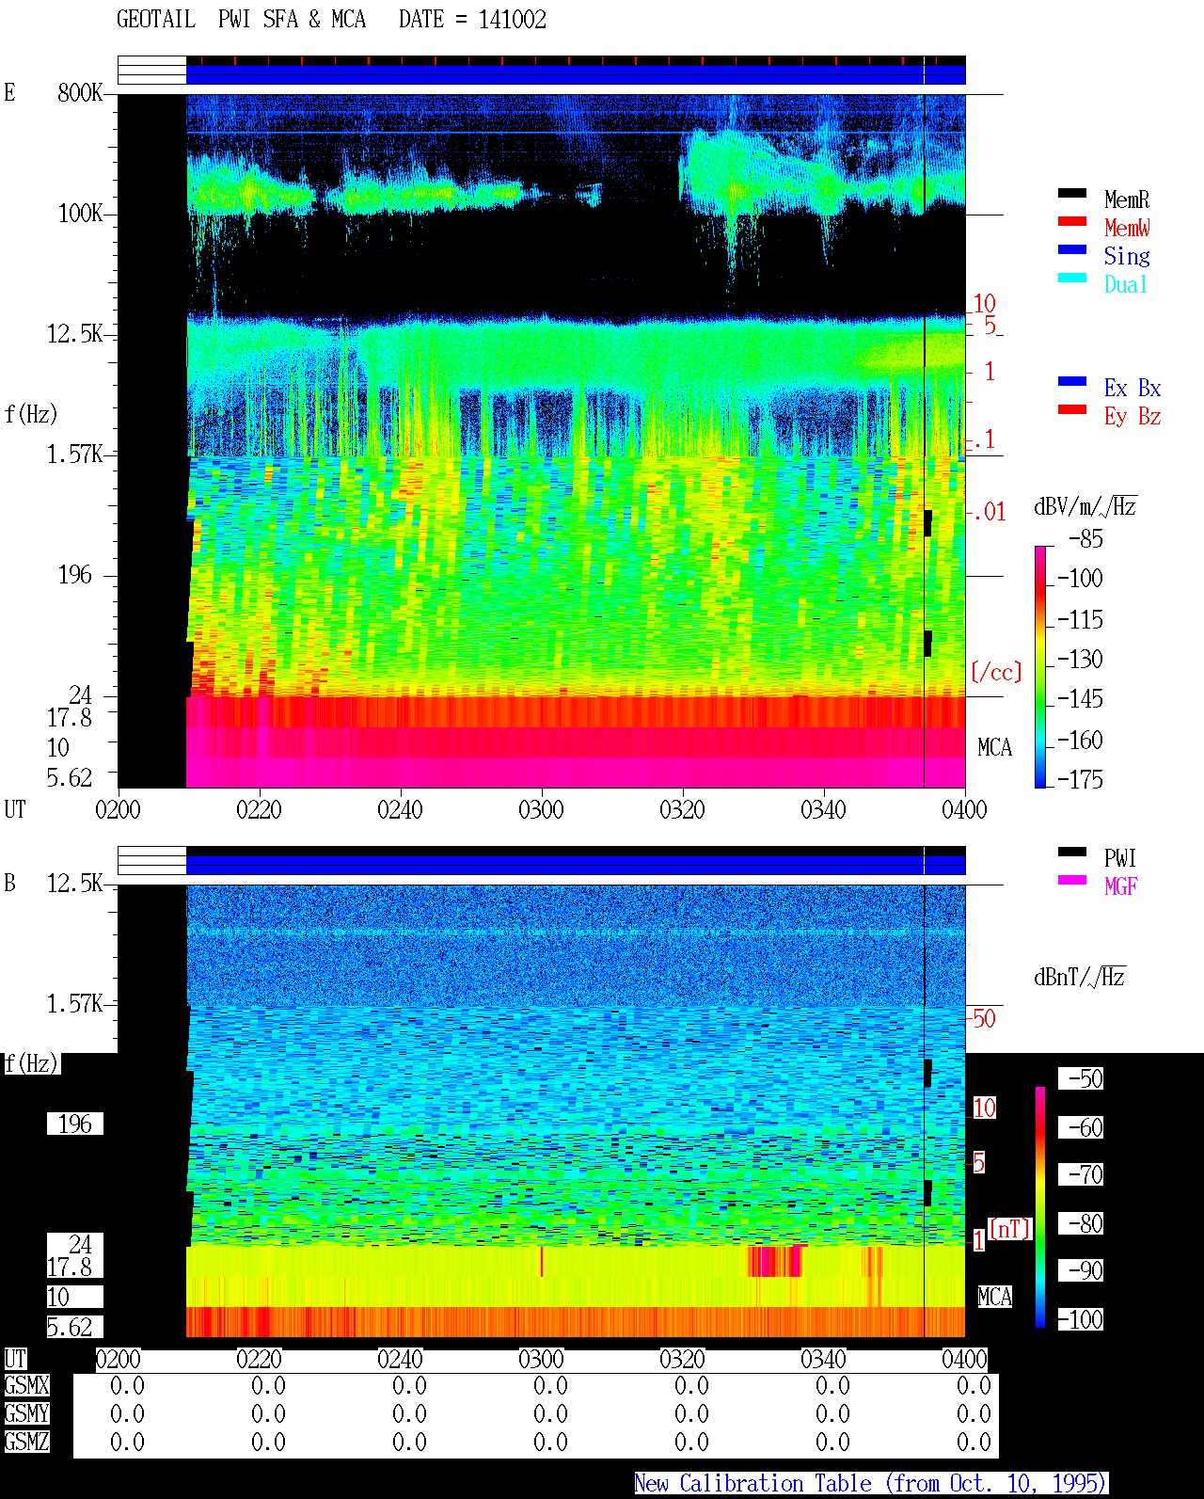Click the -115 color scale value
The width and height of the screenshot is (1204, 1499).
click(1080, 619)
